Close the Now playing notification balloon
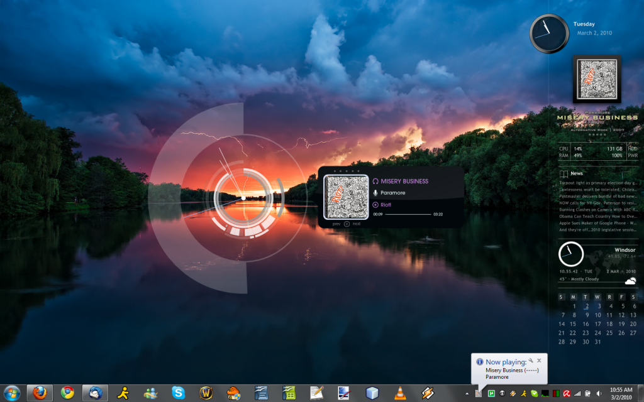The height and width of the screenshot is (402, 644). tap(539, 361)
